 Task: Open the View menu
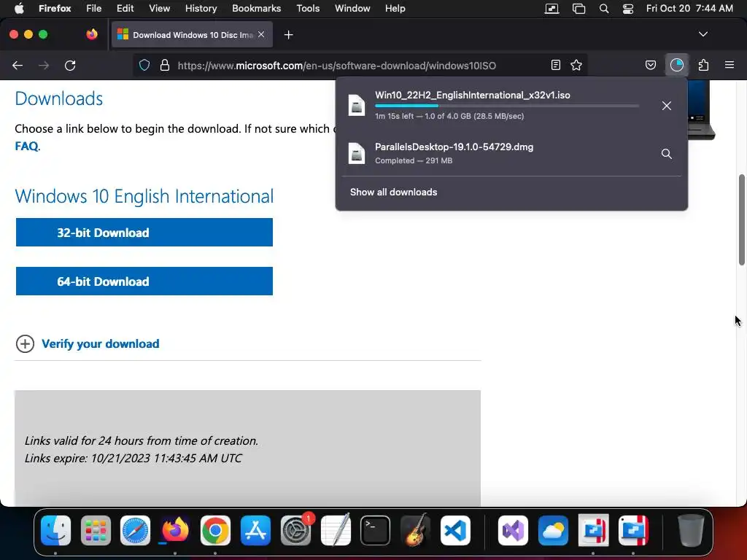tap(159, 9)
